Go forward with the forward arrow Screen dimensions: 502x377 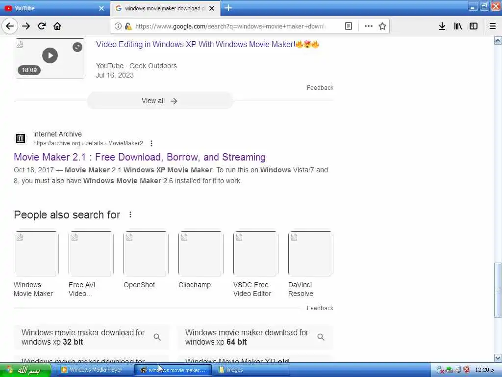click(x=26, y=26)
